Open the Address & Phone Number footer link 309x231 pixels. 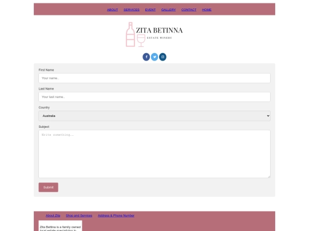pos(116,216)
